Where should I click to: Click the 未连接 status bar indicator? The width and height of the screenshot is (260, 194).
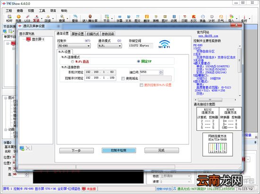point(89,189)
